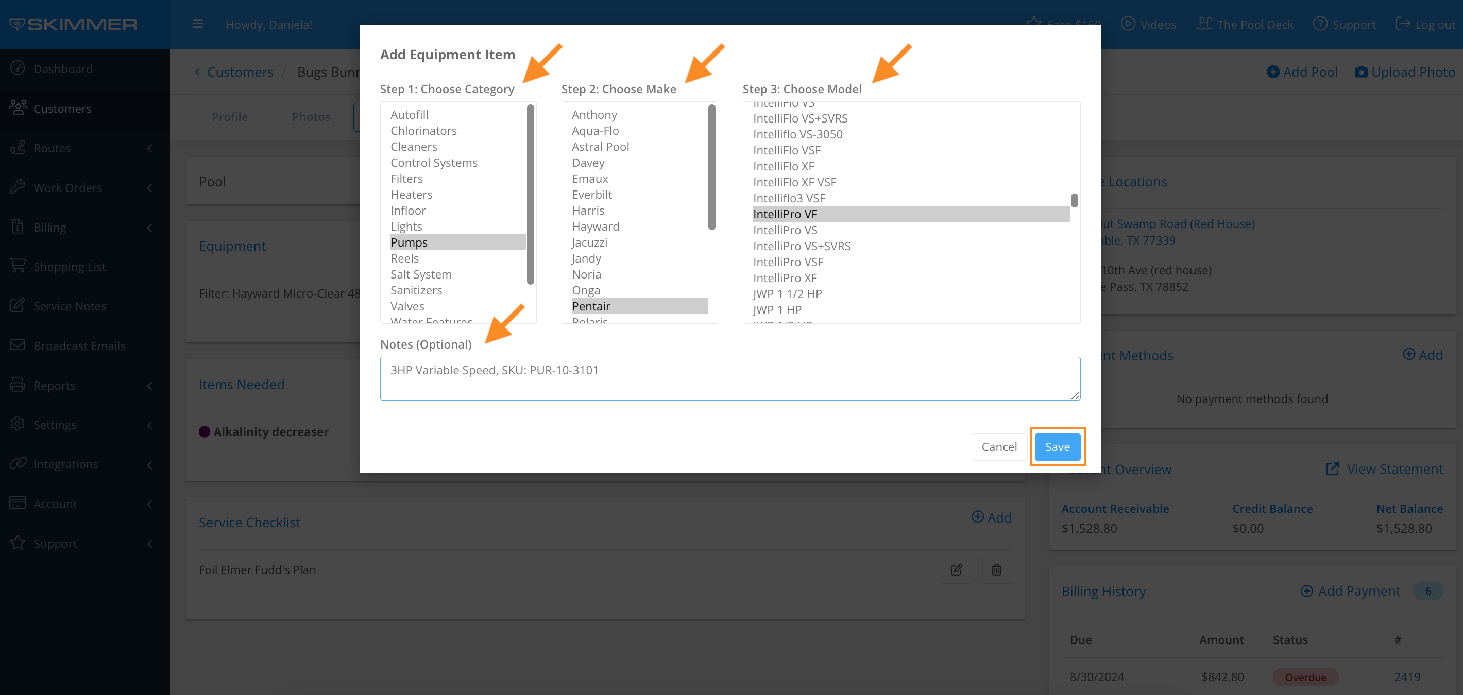The image size is (1463, 695).
Task: Click the Reports printer icon
Action: point(18,385)
